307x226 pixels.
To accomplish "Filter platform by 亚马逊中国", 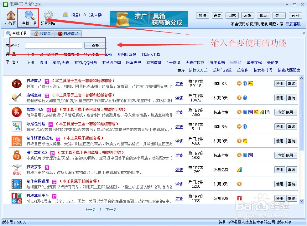I will 112,63.
